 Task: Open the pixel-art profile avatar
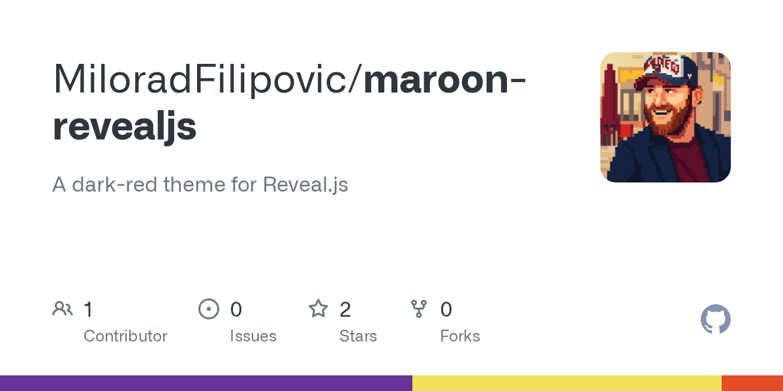666,117
